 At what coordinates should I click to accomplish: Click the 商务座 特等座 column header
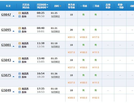[71, 6]
